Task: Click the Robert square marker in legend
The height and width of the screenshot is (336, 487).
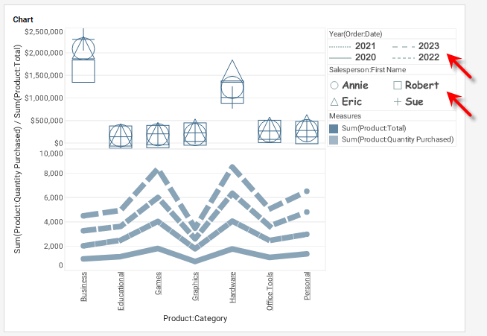Action: coord(398,86)
